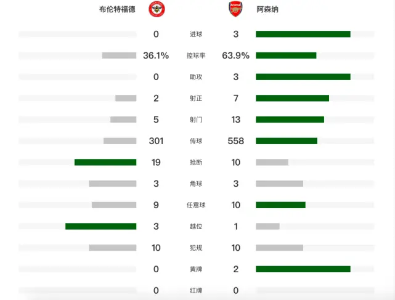
Task: Click Arsenal's green 进球 bar
Action: (x=303, y=34)
